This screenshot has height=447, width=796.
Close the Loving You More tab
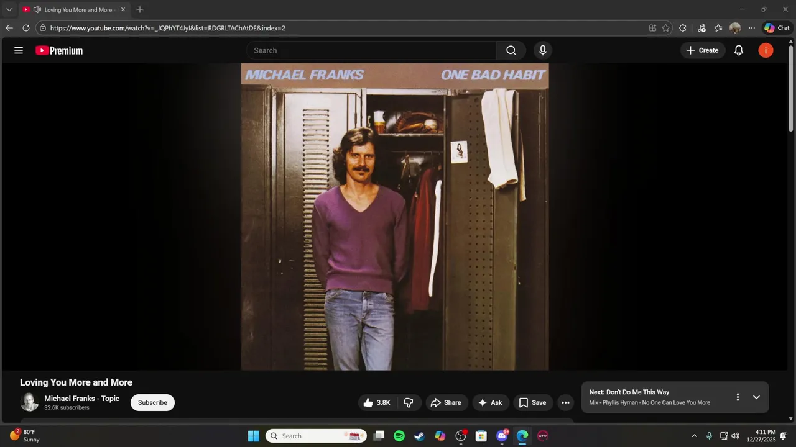point(123,9)
